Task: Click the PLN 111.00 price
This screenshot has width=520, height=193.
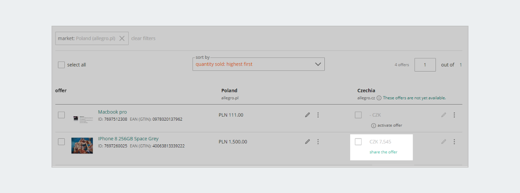Action: point(231,115)
